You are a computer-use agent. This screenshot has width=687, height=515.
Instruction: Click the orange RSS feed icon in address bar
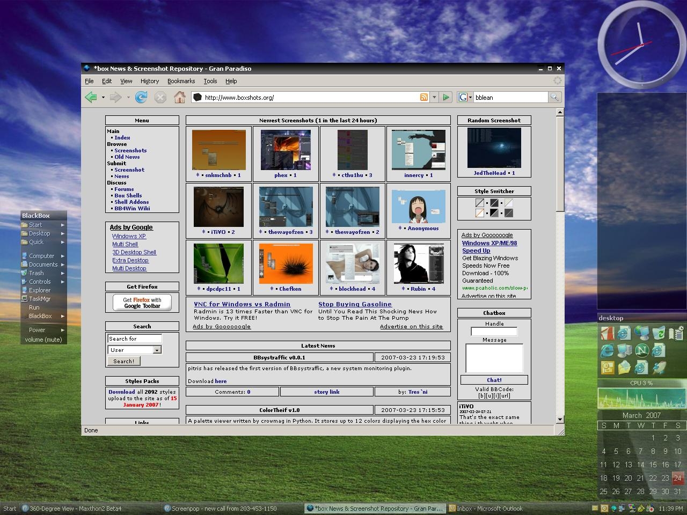pyautogui.click(x=424, y=97)
